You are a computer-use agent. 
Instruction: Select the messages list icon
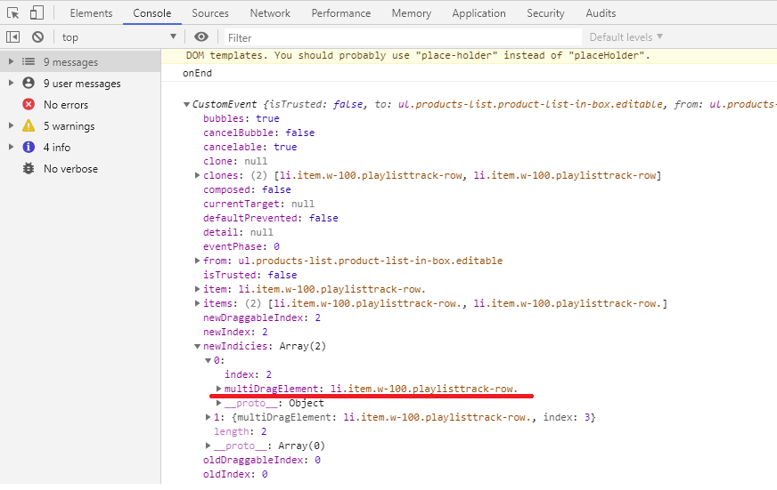[29, 62]
